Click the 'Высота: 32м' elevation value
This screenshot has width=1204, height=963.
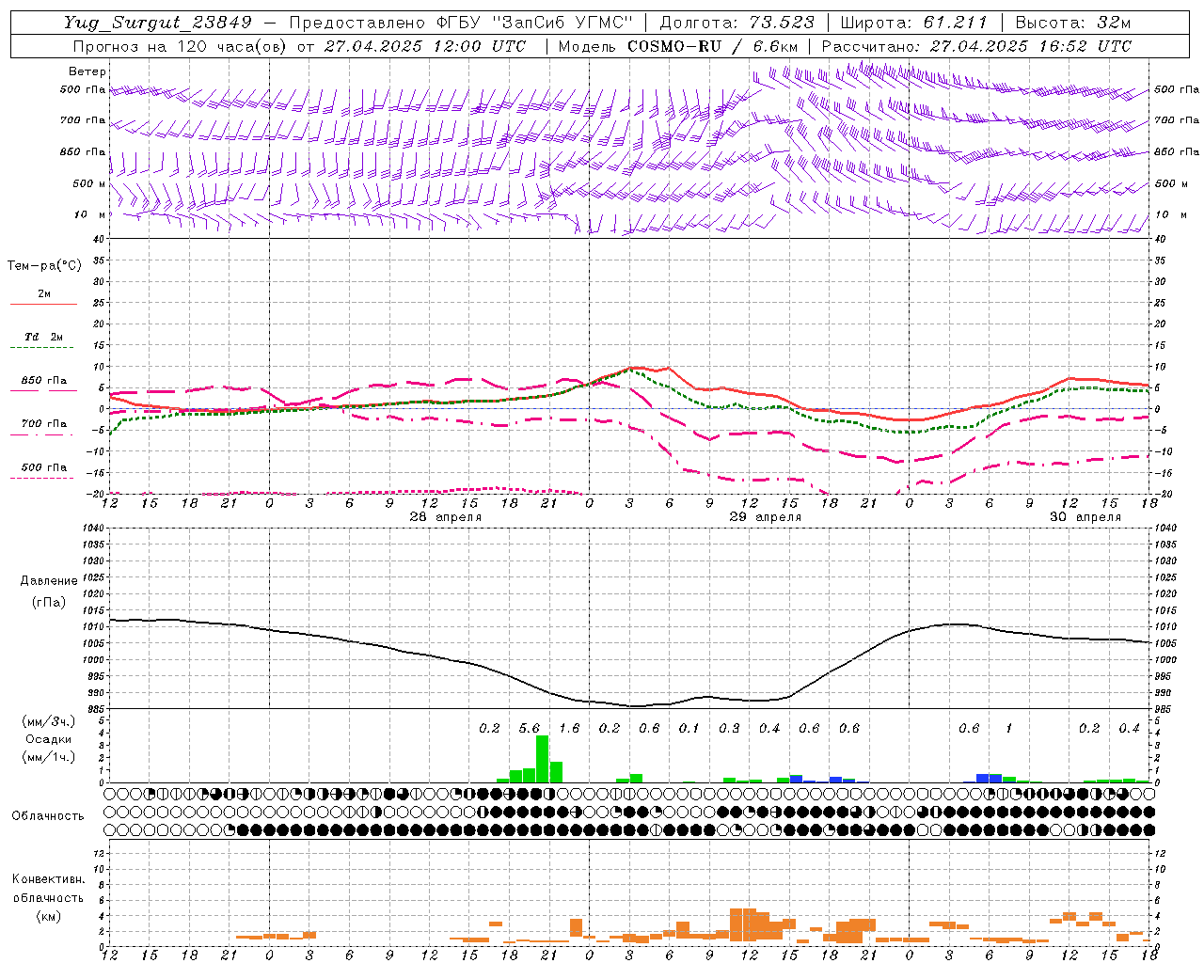click(1072, 23)
